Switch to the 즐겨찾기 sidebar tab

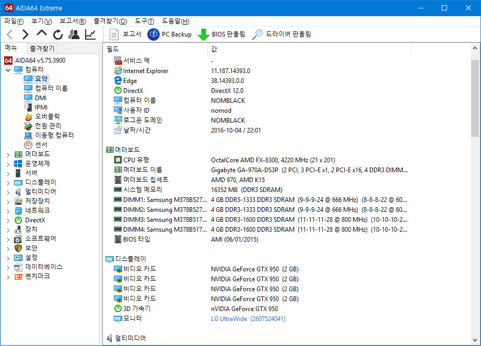[42, 49]
